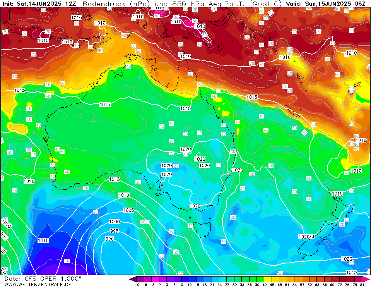Click the 1000 isobar label
The height and width of the screenshot is (287, 371).
[x=114, y=221]
